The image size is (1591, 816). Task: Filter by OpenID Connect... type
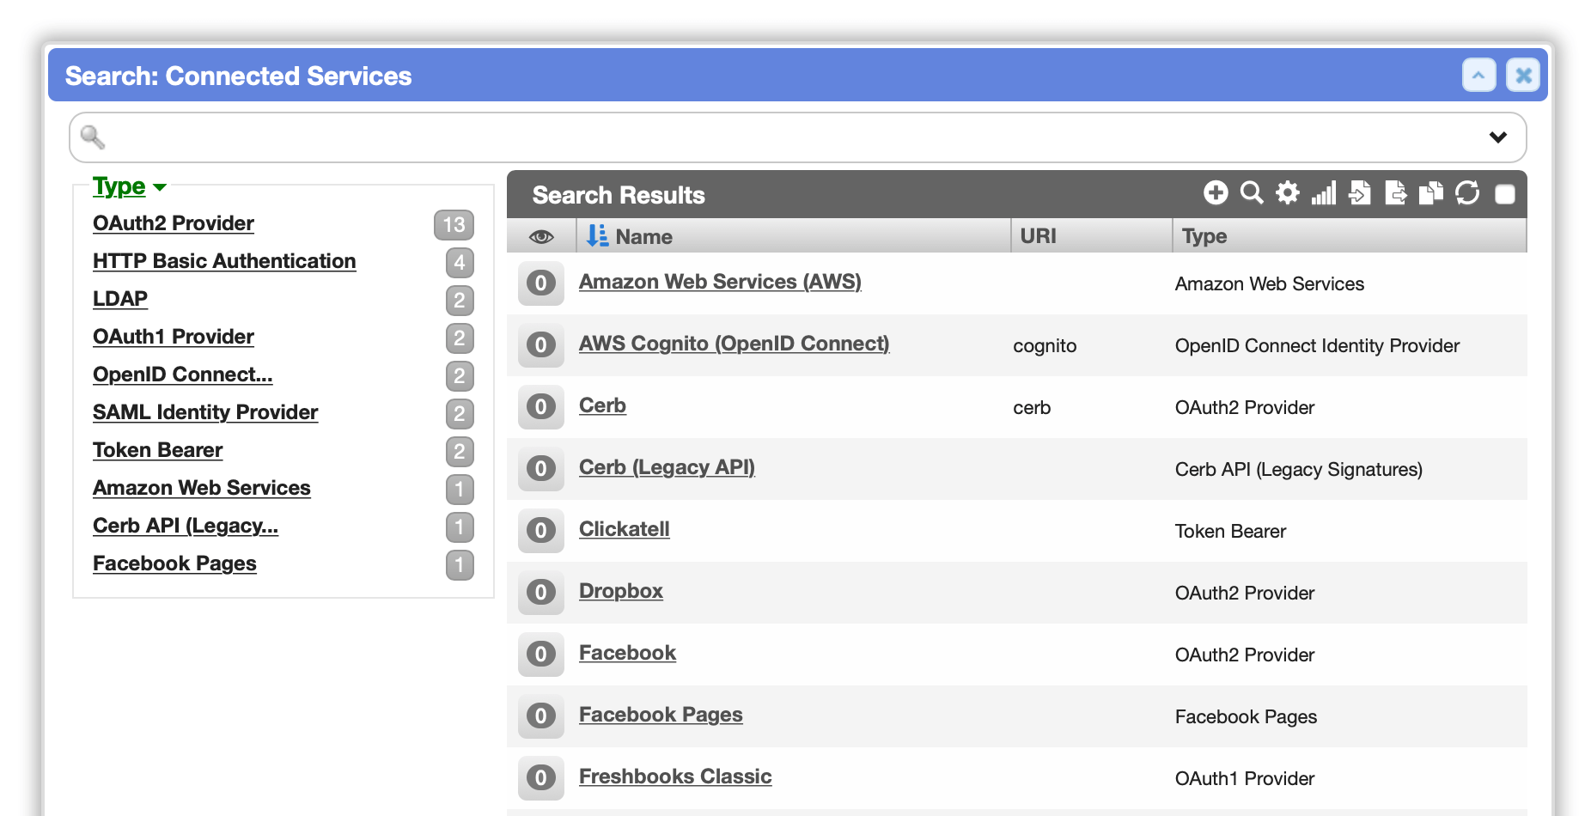pos(183,375)
